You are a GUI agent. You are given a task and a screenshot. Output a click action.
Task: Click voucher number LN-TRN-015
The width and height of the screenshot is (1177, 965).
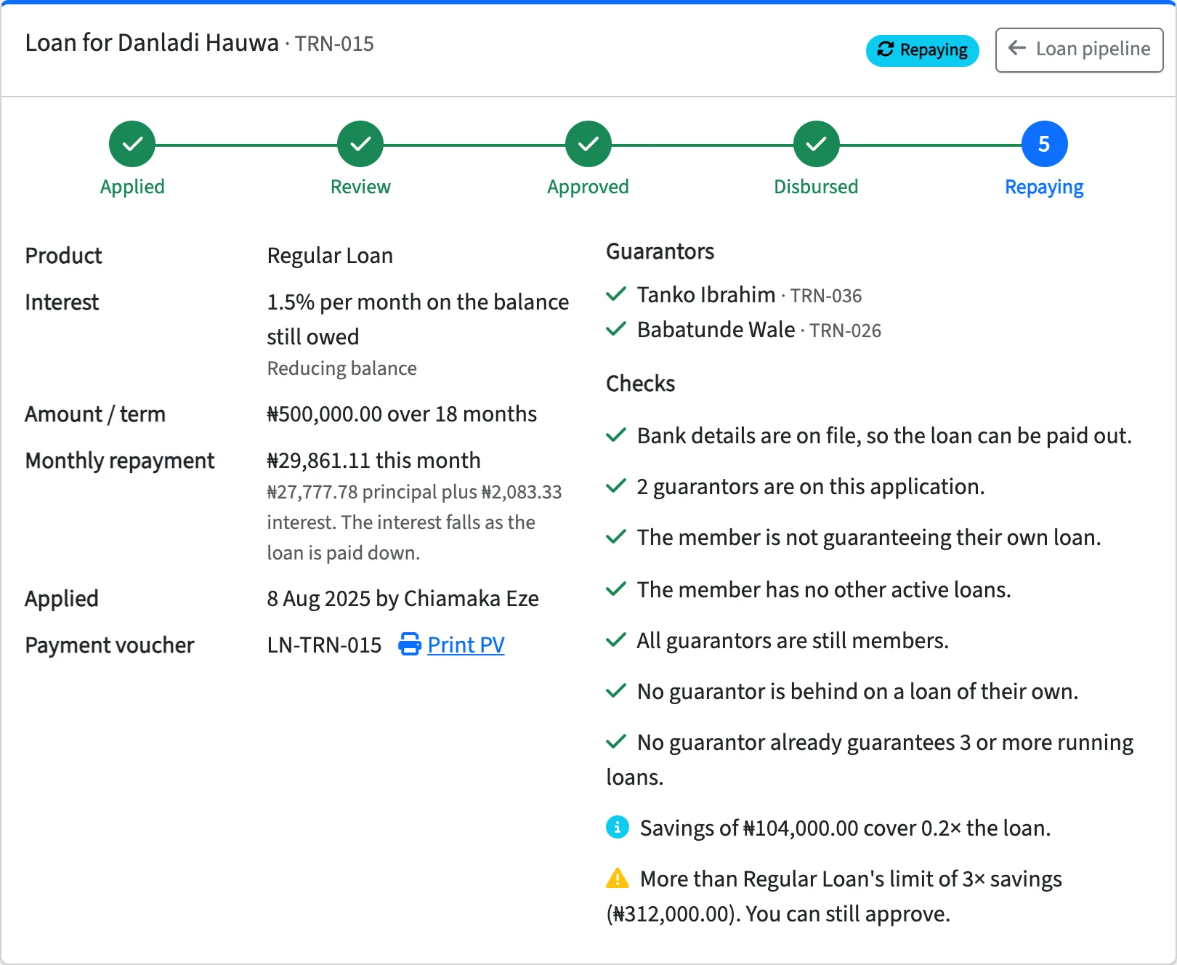(324, 645)
